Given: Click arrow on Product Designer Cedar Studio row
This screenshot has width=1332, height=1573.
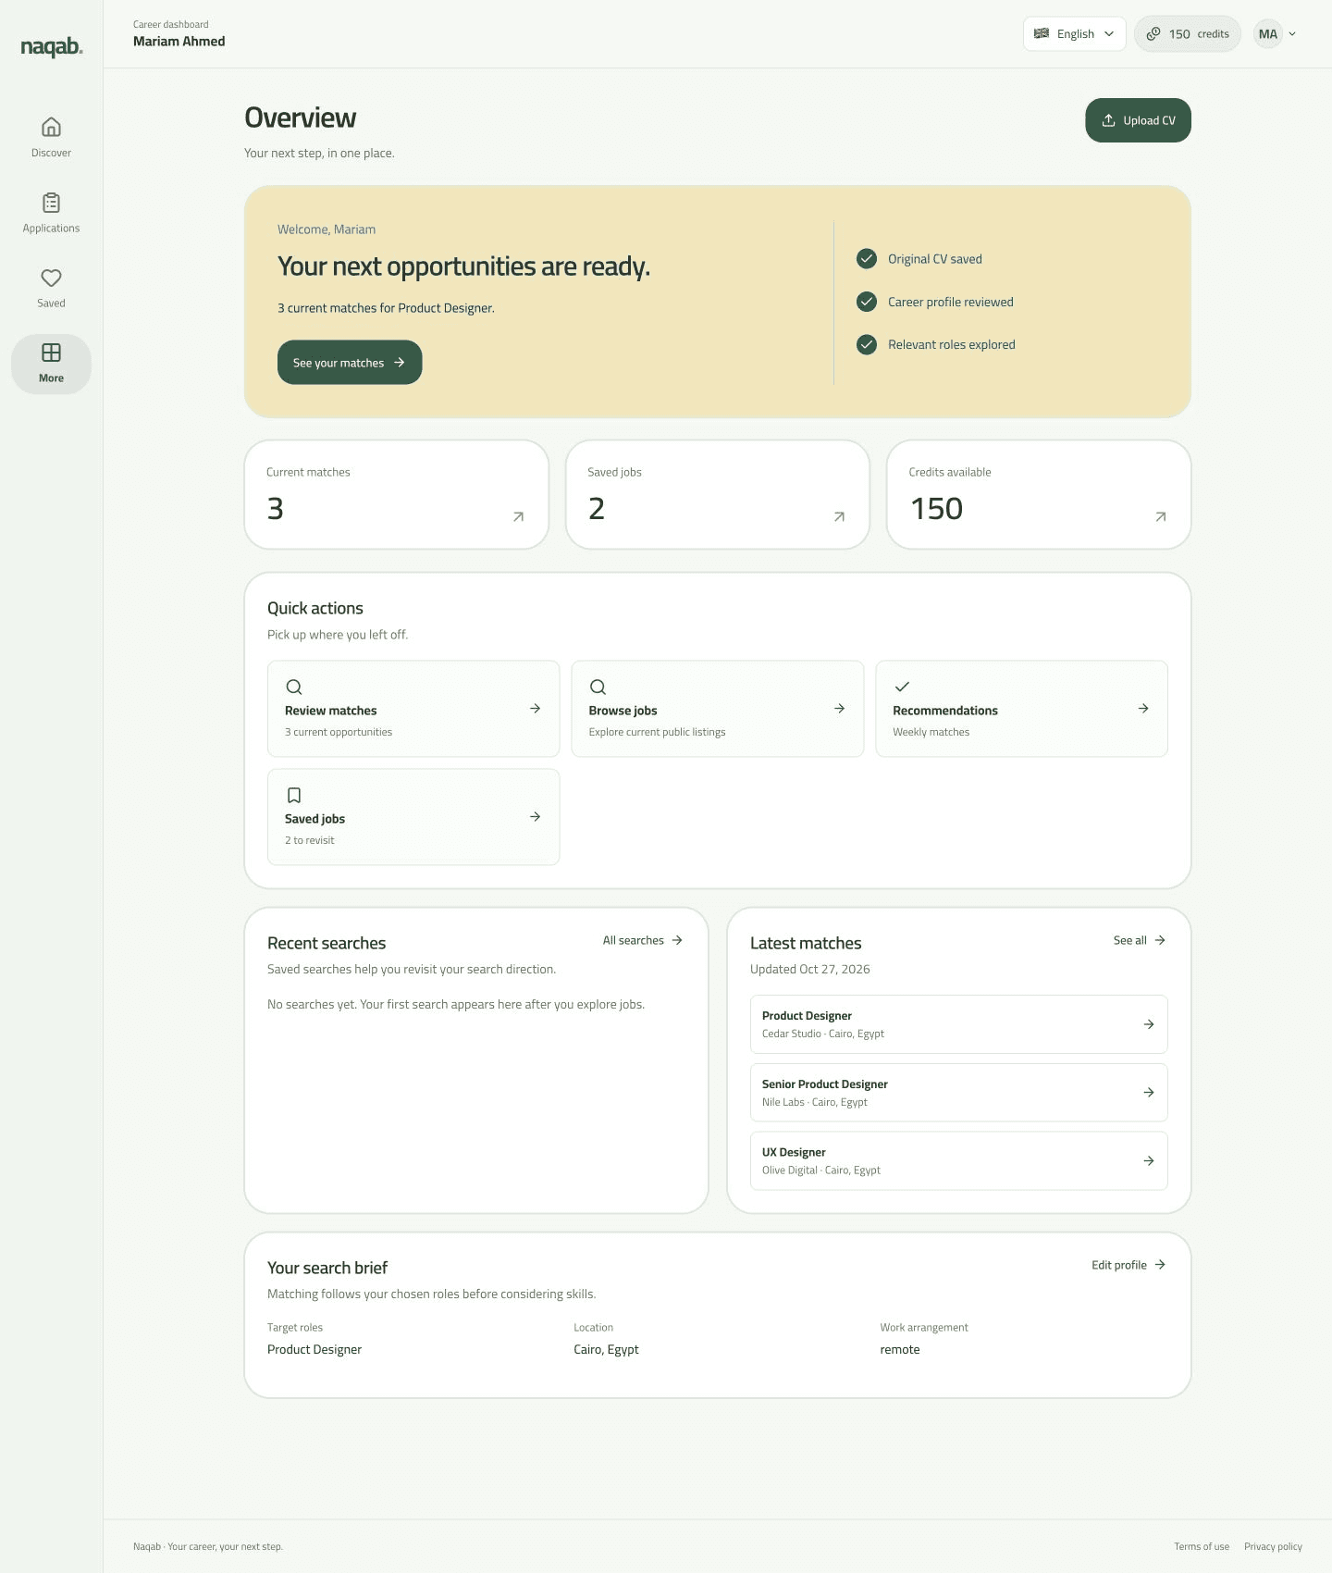Looking at the screenshot, I should tap(1148, 1024).
